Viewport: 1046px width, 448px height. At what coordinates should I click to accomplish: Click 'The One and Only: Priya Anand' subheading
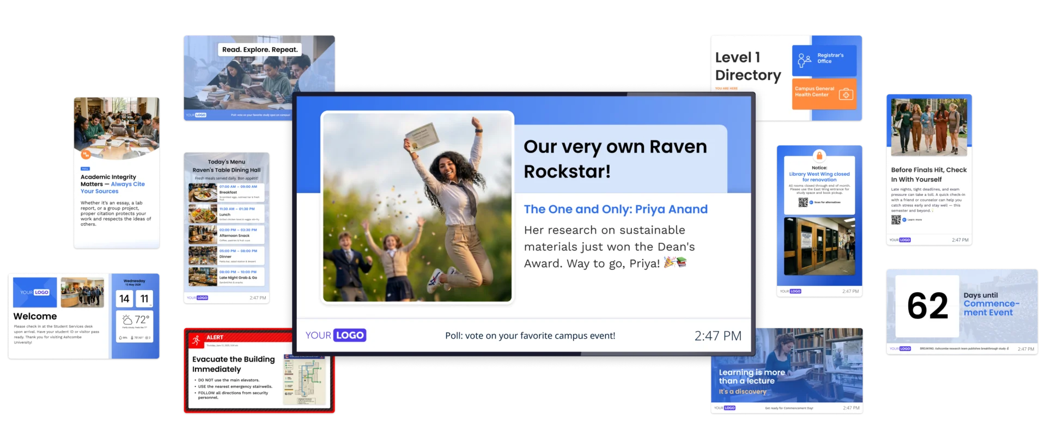(616, 209)
